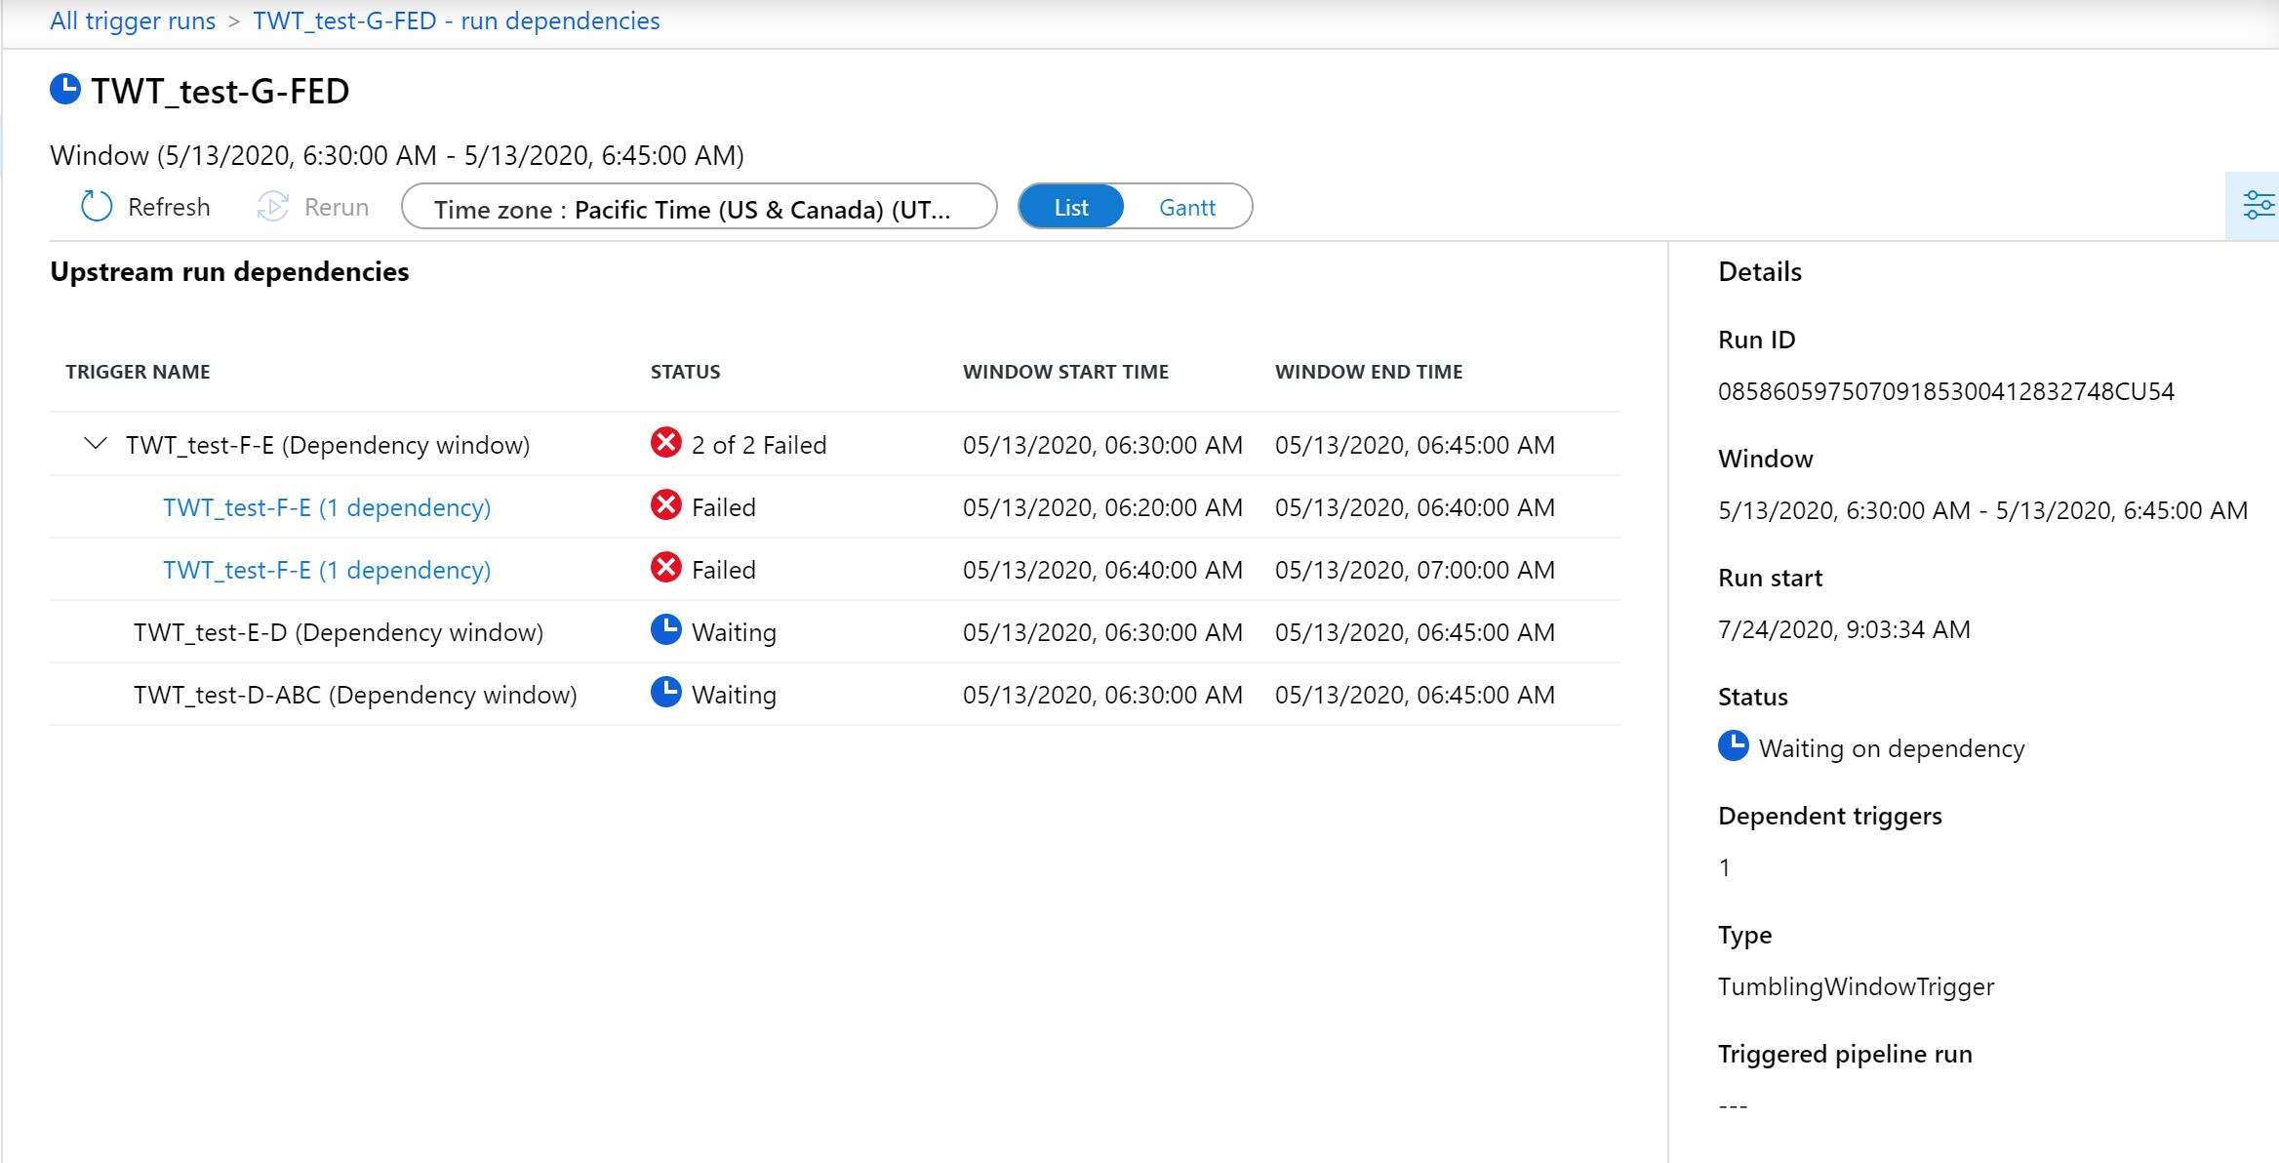Switch to Gantt view tab

(1184, 206)
